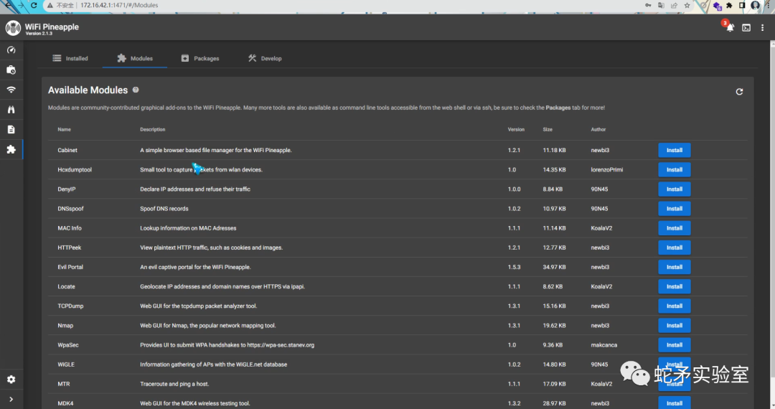Install the DNSspoof module
The height and width of the screenshot is (409, 775).
click(674, 209)
